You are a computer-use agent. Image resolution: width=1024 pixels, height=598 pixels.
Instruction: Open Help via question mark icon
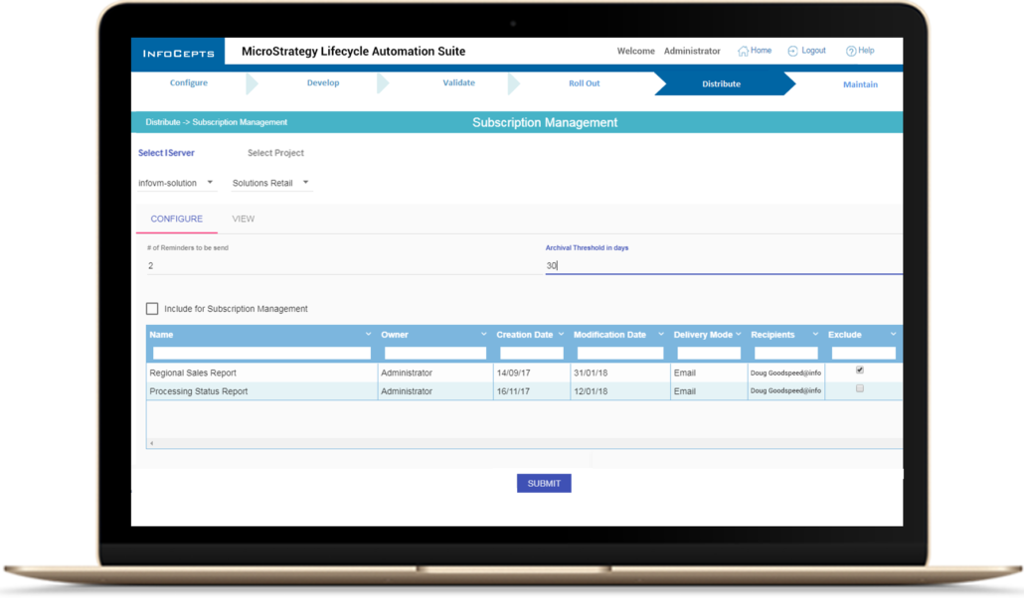pos(851,51)
